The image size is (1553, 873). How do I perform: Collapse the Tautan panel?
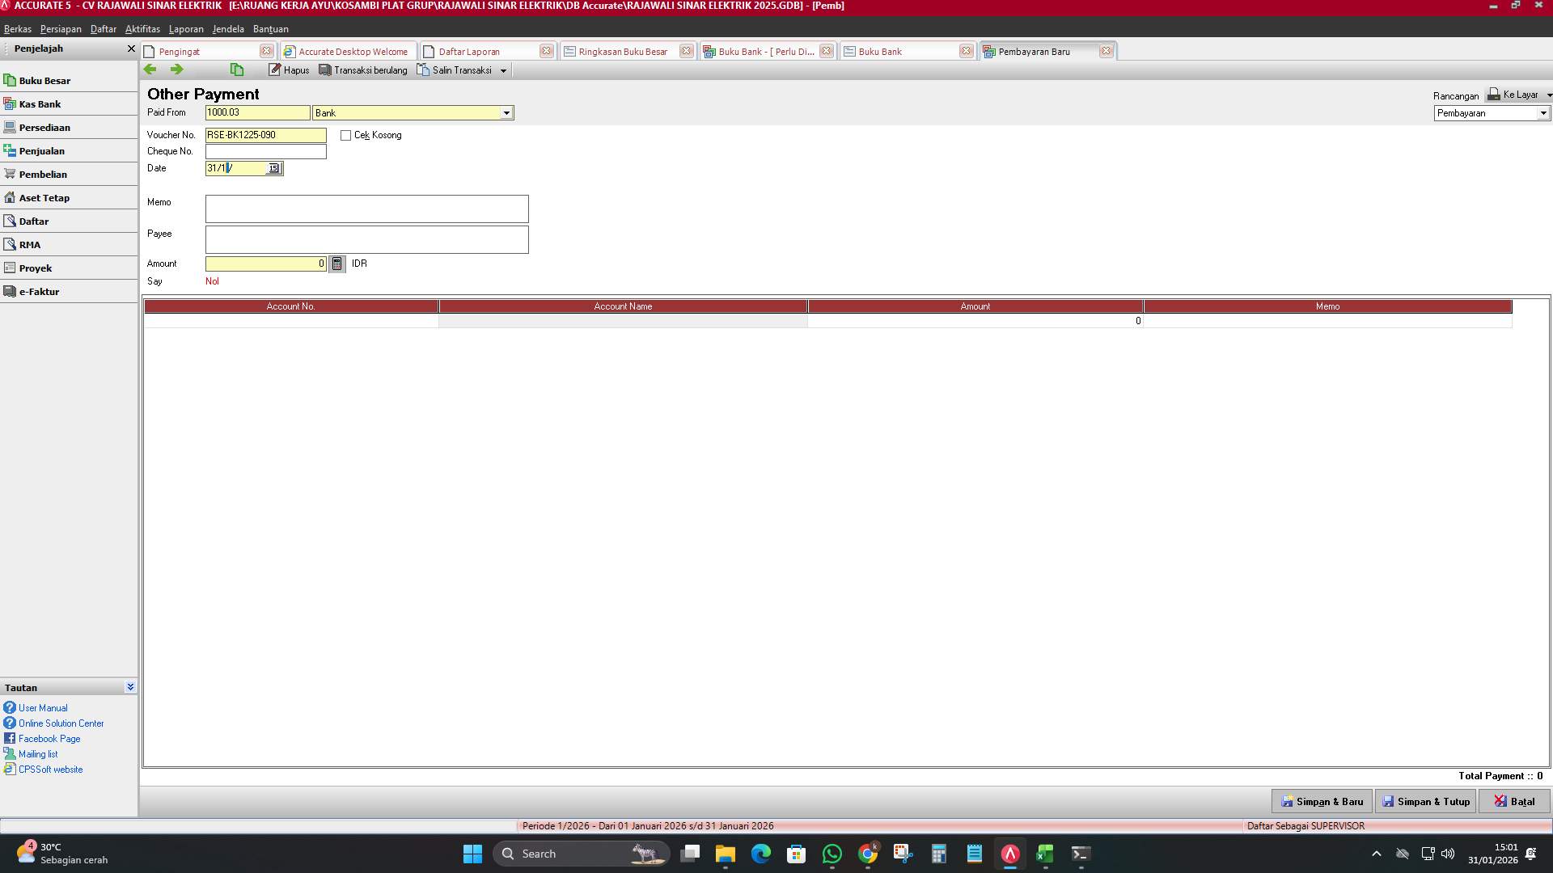pyautogui.click(x=130, y=686)
